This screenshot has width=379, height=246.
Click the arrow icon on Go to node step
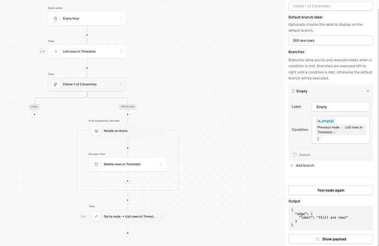tap(96, 216)
